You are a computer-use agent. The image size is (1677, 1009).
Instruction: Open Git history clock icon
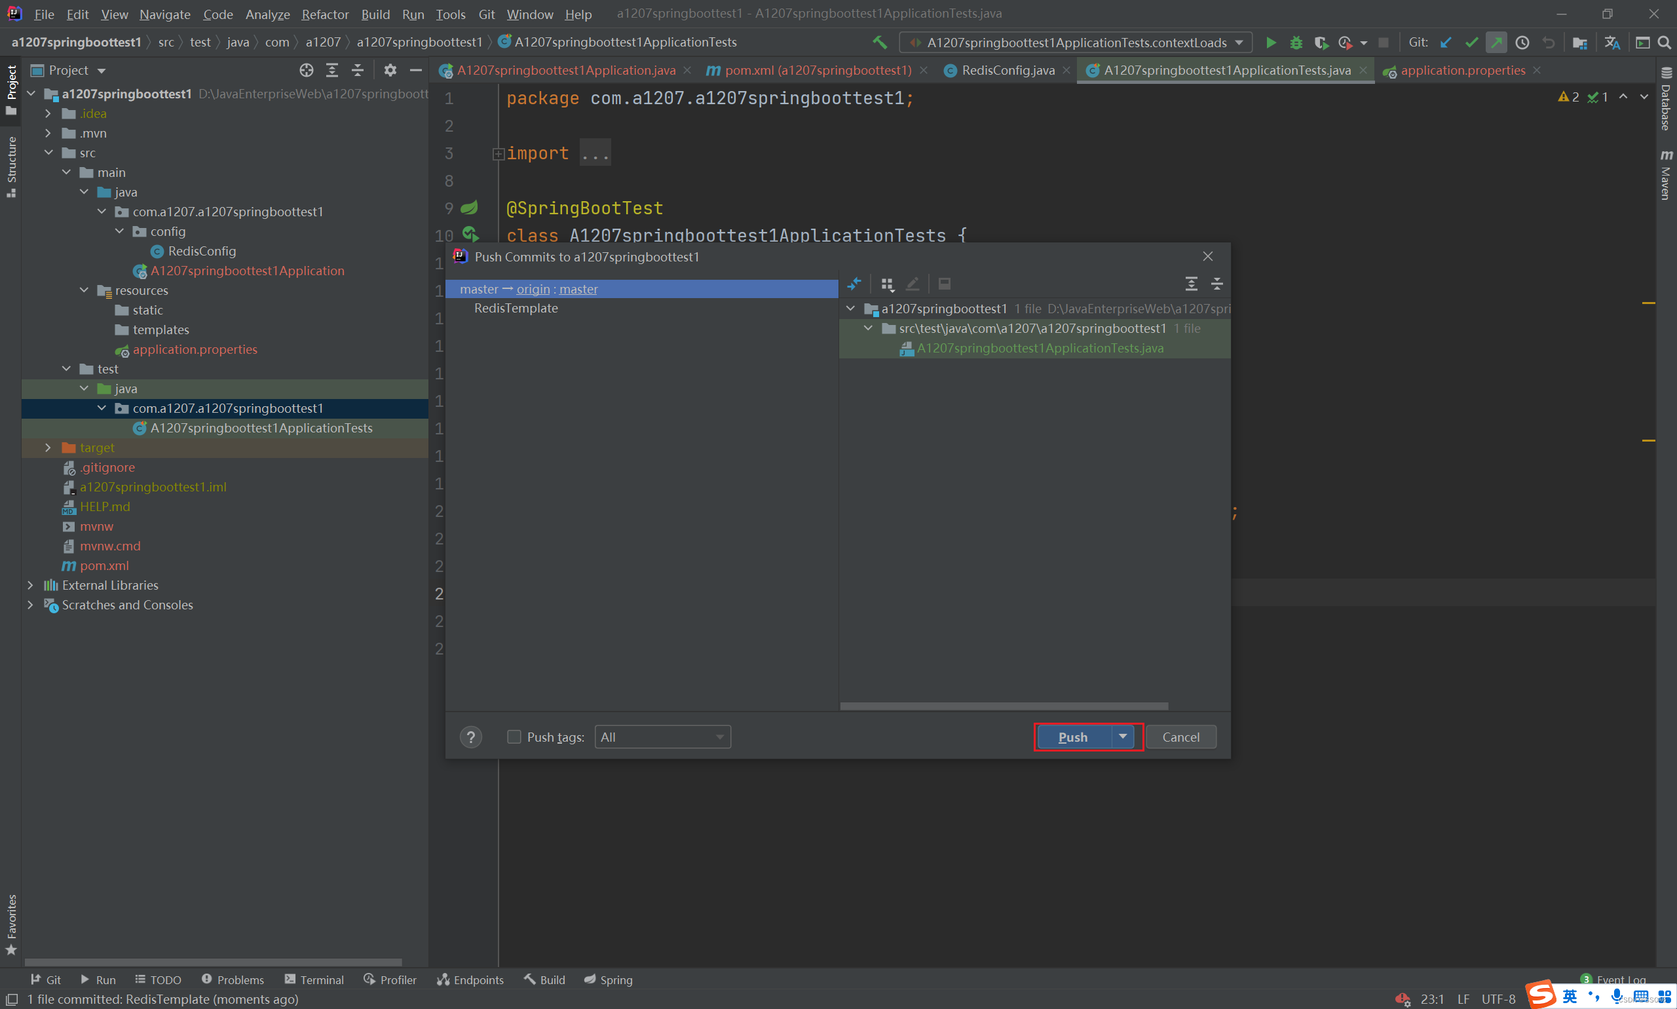tap(1522, 43)
